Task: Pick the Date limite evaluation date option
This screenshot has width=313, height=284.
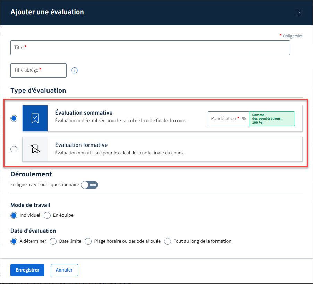Action: tap(53, 241)
